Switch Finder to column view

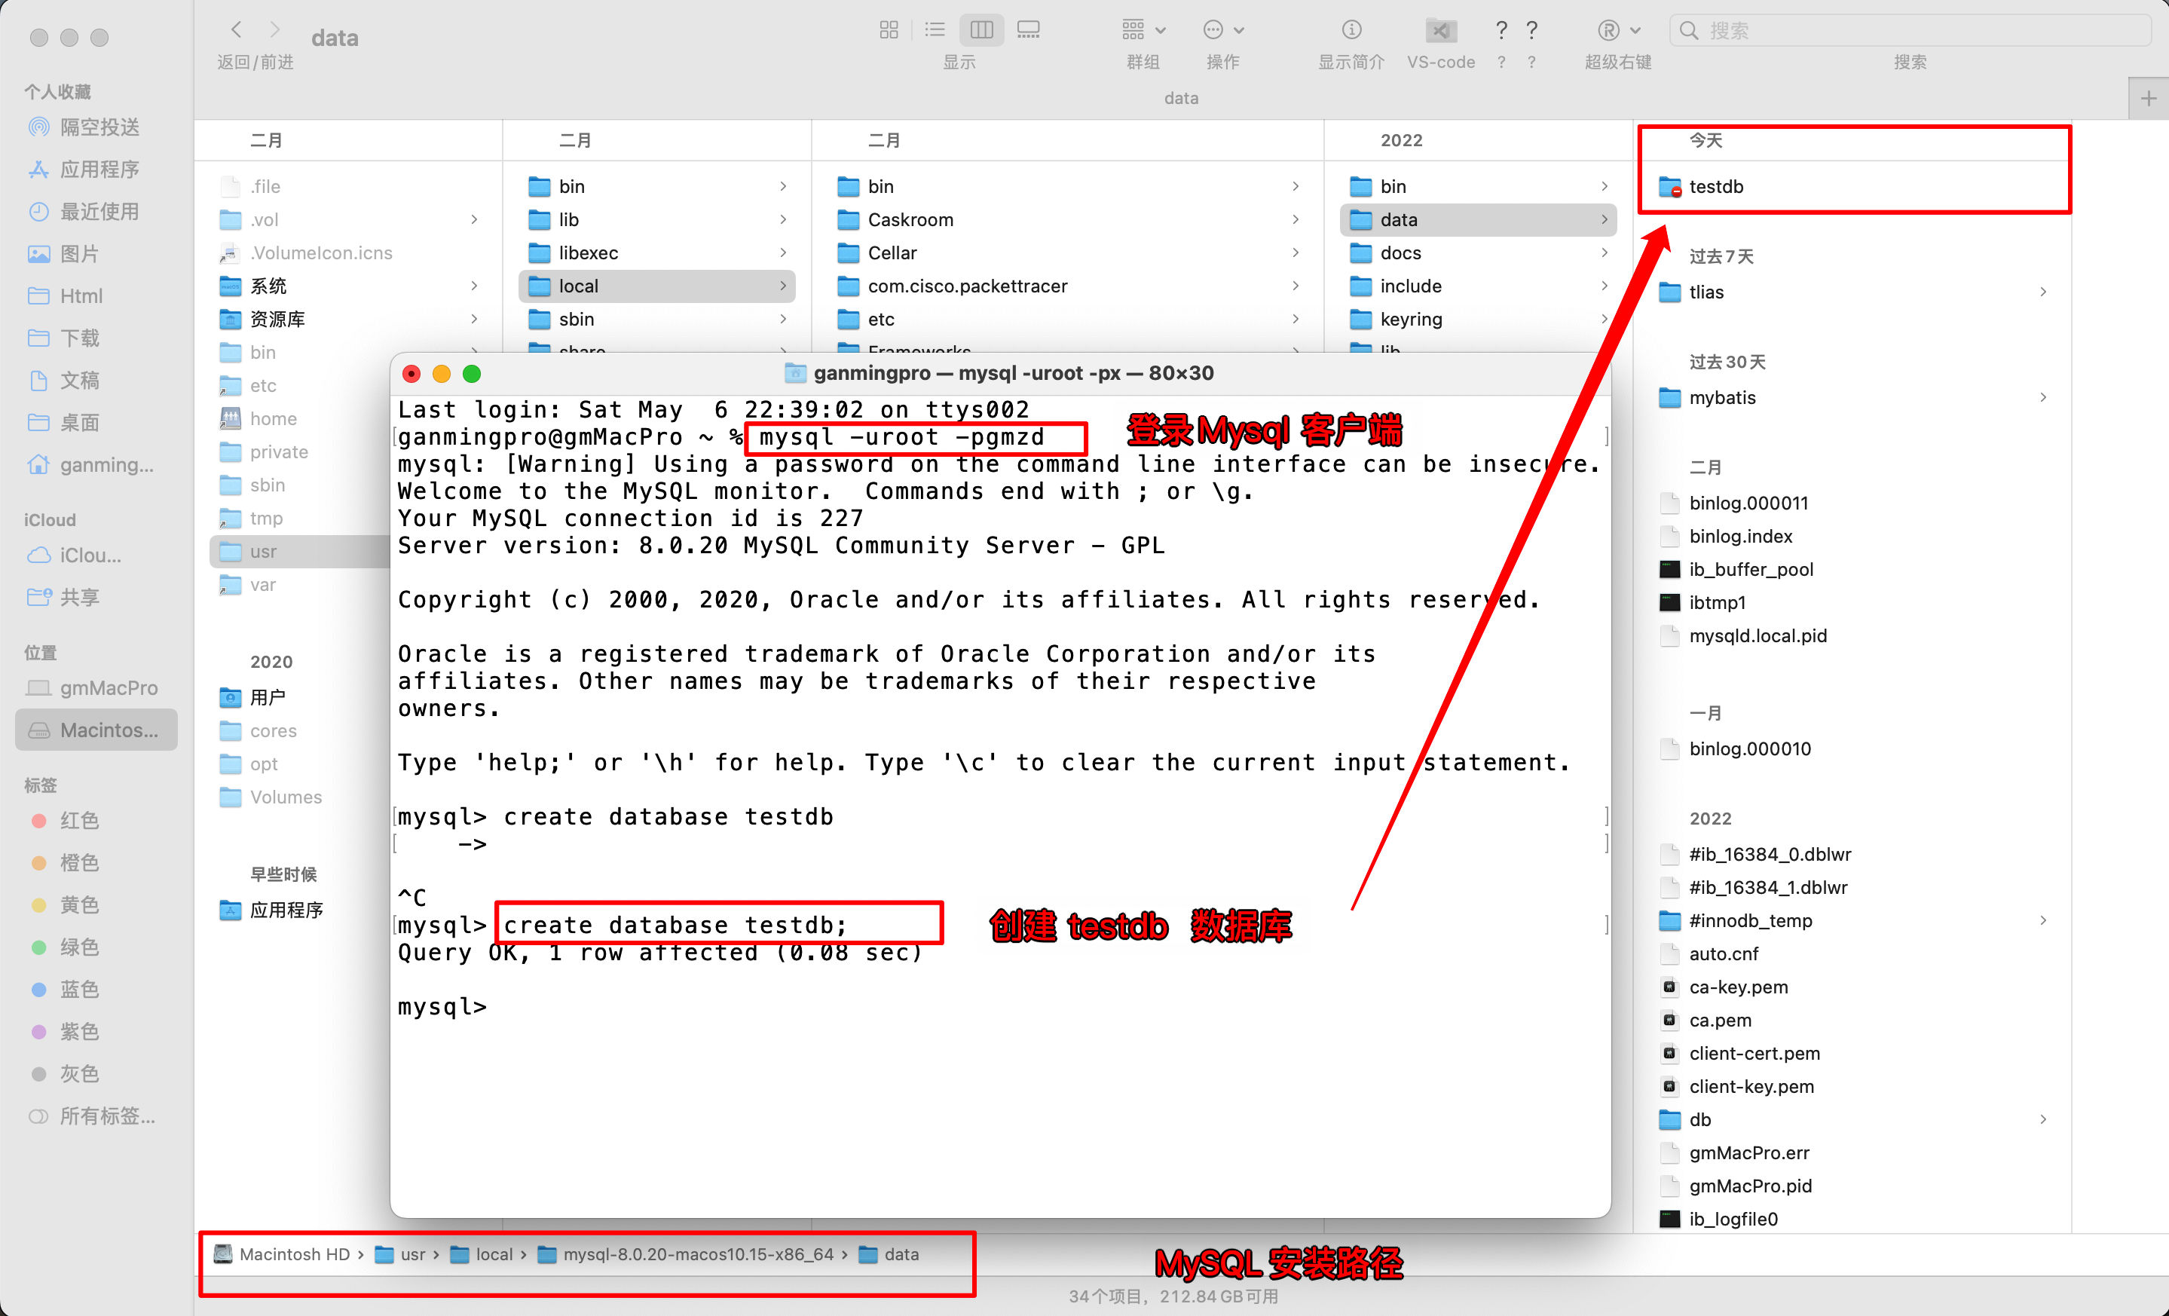click(x=981, y=30)
